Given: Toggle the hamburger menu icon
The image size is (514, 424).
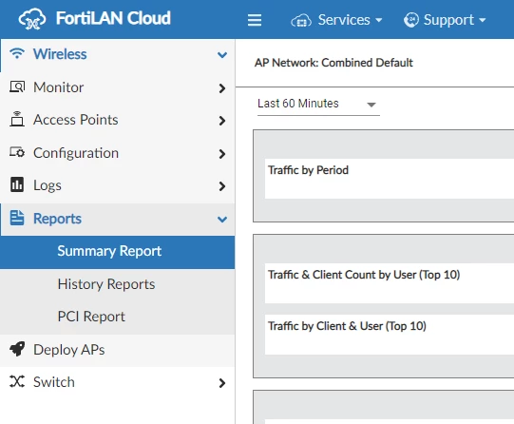Looking at the screenshot, I should click(x=255, y=20).
